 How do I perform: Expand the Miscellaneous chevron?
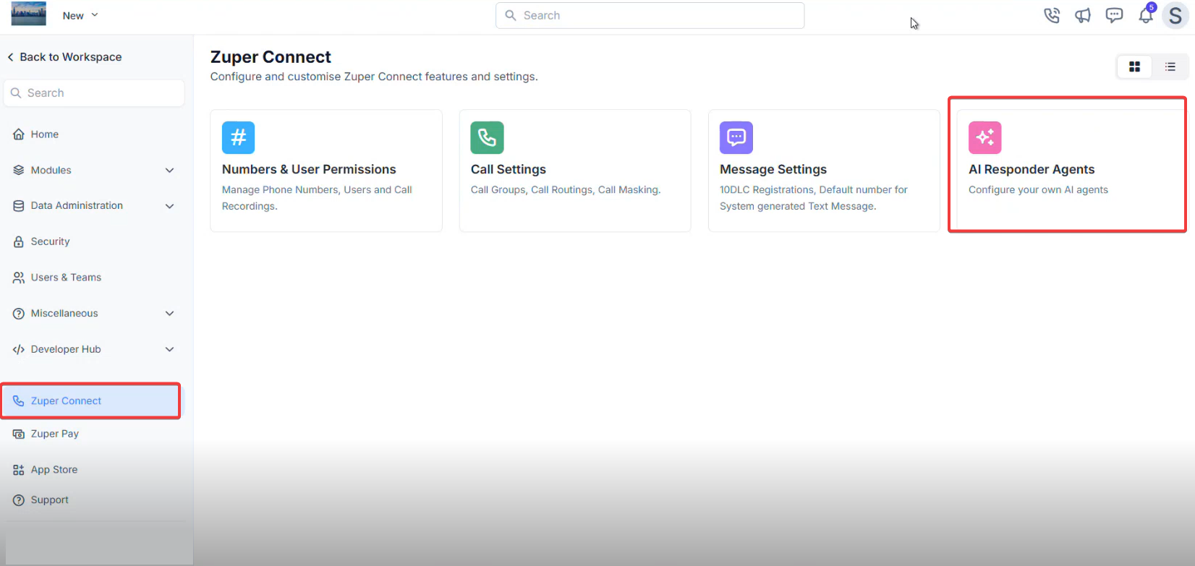click(x=170, y=314)
